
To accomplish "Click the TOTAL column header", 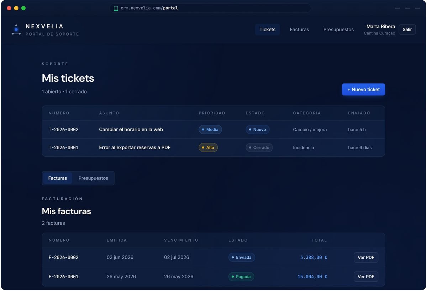I will [319, 240].
